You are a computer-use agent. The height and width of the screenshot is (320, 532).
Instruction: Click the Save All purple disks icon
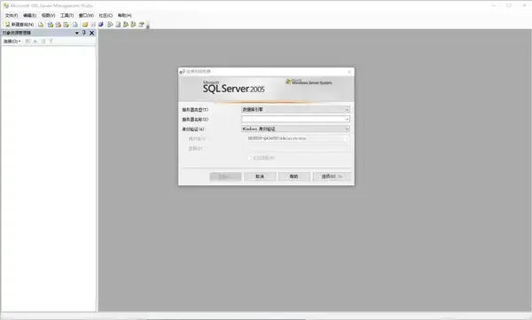[101, 25]
